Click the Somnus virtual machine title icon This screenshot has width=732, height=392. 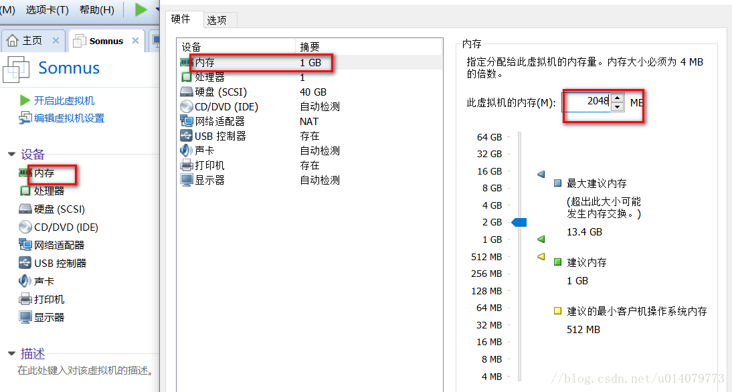[x=16, y=70]
